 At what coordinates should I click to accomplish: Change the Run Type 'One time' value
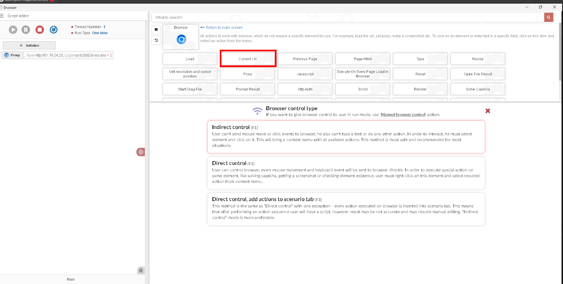point(100,33)
